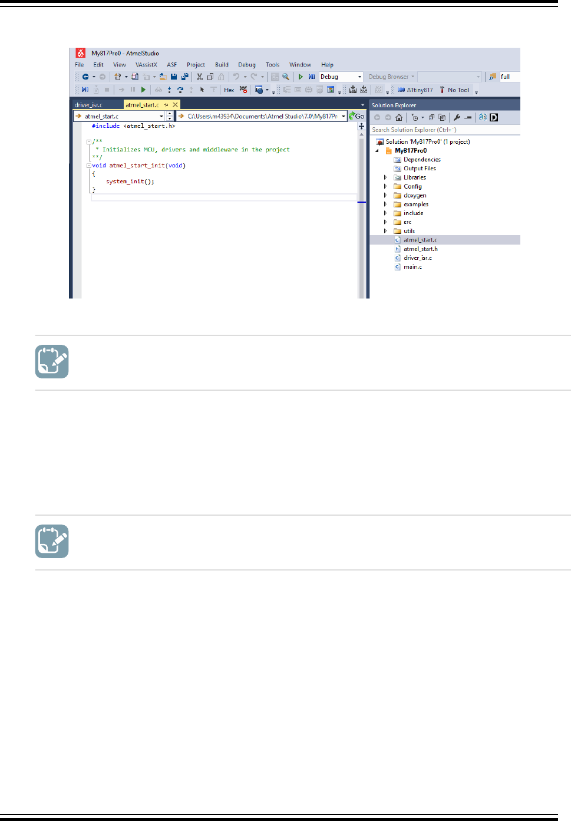Open the Build menu
Screen dimensions: 571x821
[222, 65]
